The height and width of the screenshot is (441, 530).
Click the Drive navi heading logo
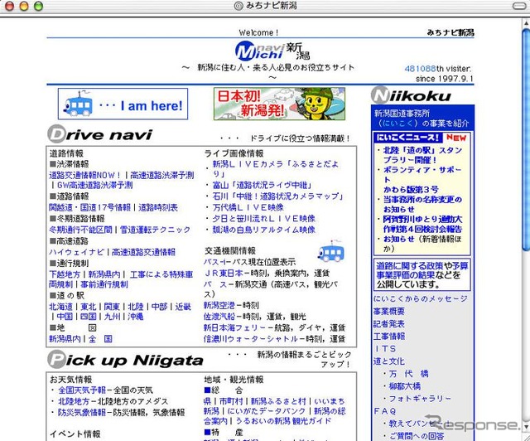pyautogui.click(x=100, y=134)
